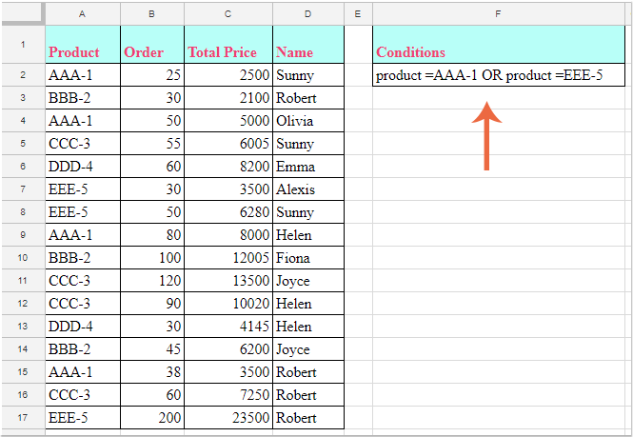Select the Conditions cell with the OR formula
Screen dimensions: 633x437
(489, 75)
